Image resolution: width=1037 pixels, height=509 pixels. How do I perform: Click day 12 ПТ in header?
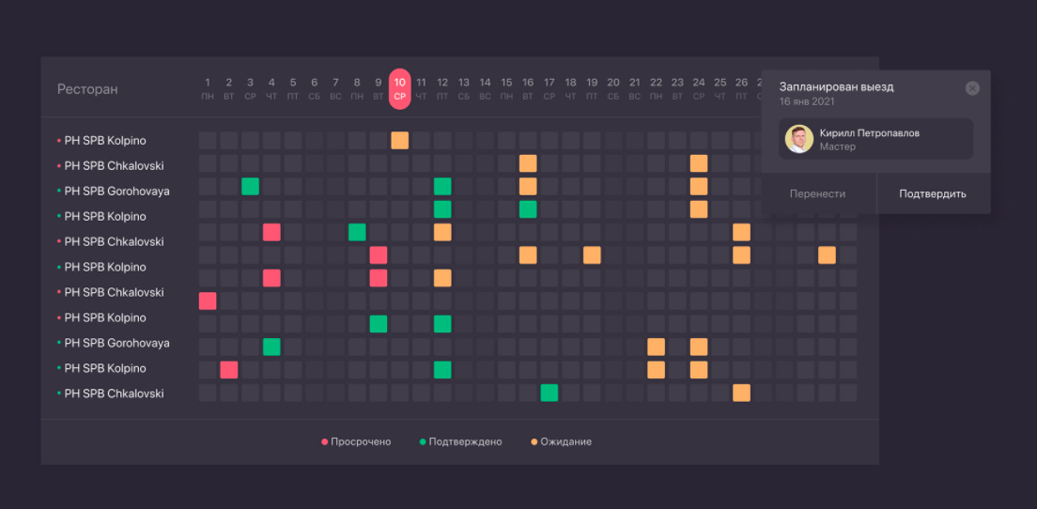[x=442, y=89]
